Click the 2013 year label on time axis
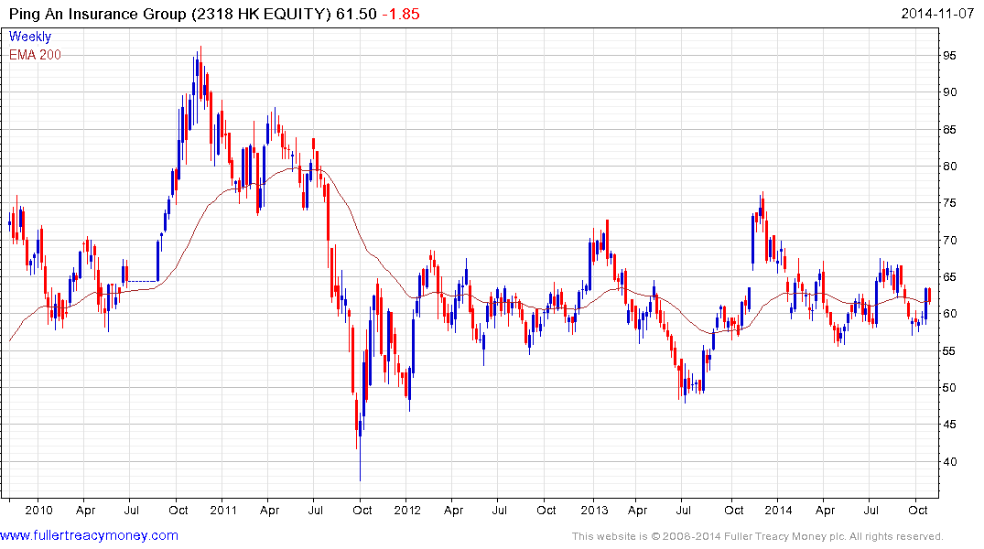984x549 pixels. (594, 510)
